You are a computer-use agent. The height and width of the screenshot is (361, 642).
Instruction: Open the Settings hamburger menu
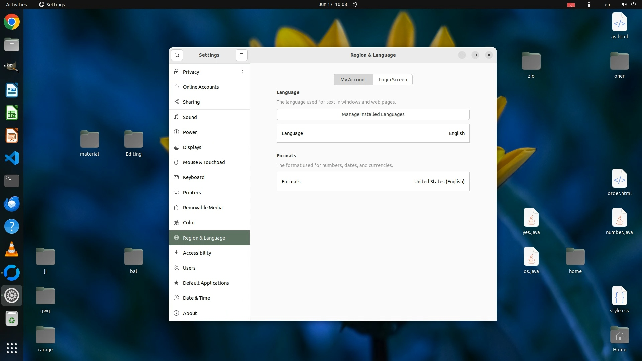point(241,55)
